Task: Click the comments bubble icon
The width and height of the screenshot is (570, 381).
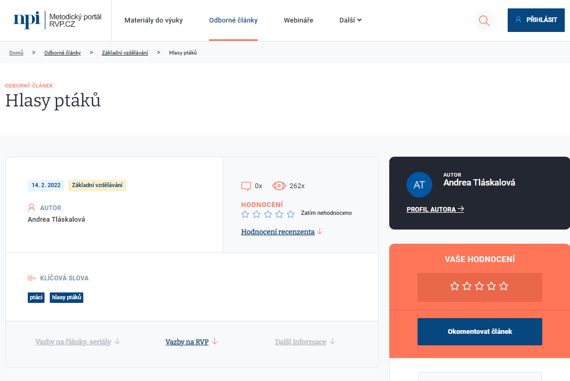Action: coord(246,186)
